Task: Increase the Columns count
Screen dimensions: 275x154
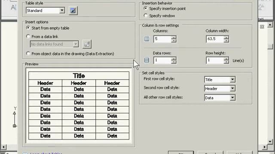Action: click(174, 37)
